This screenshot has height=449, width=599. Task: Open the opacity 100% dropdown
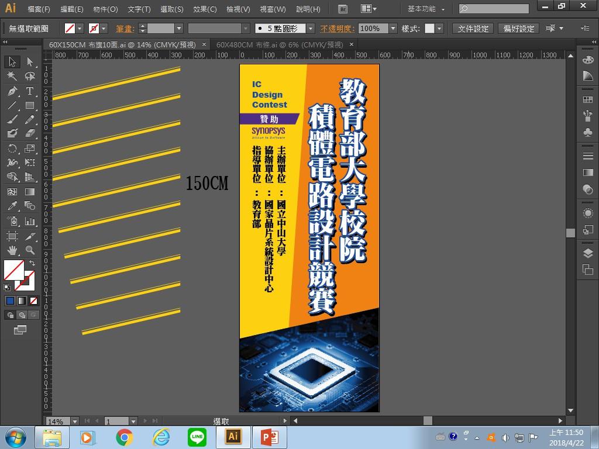pos(393,29)
